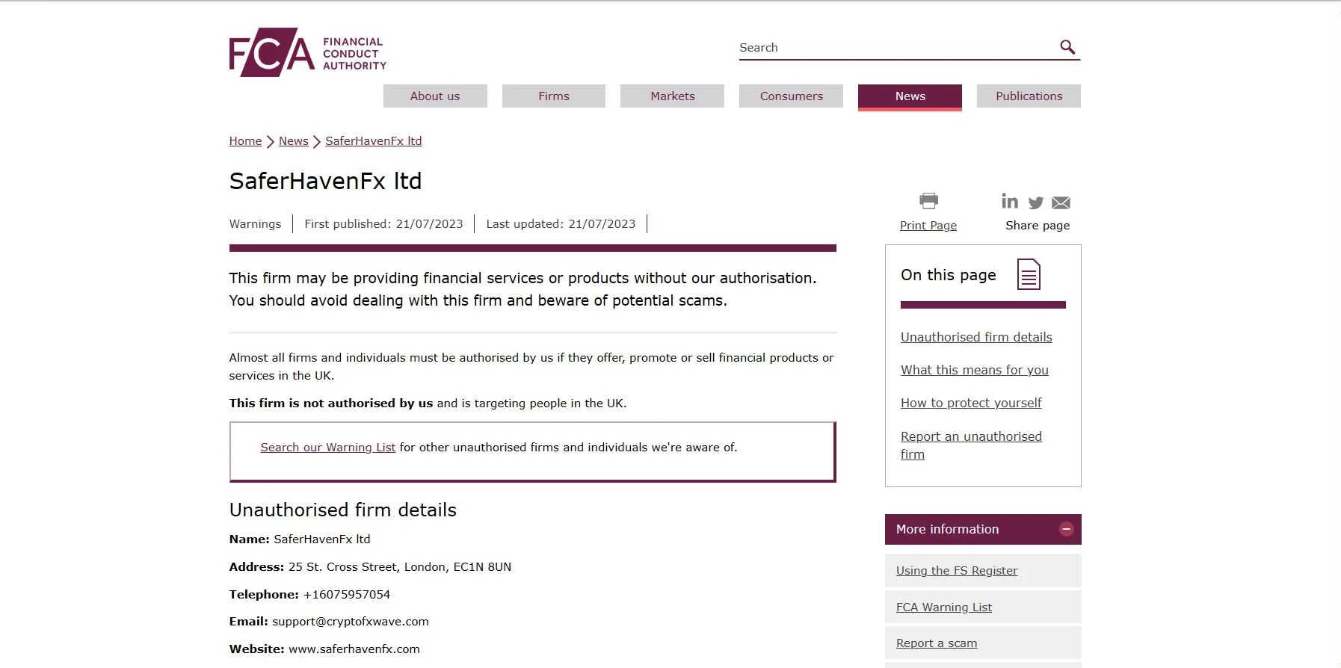Share page on LinkedIn
Viewport: 1341px width, 668px height.
tap(1010, 201)
